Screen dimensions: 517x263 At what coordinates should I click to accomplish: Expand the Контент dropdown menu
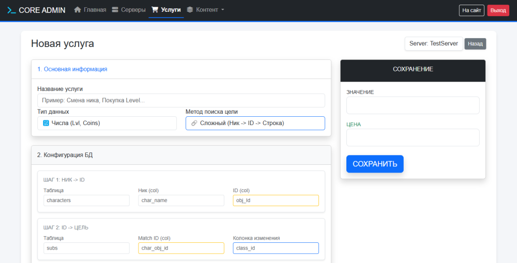[x=206, y=9]
